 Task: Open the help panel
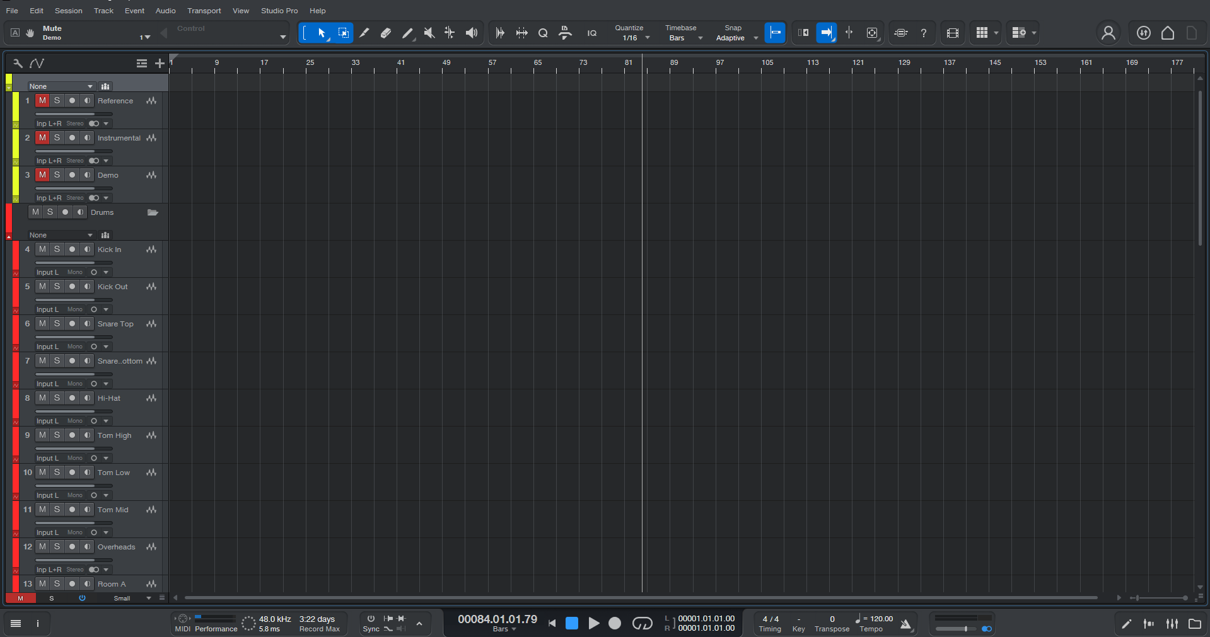[x=924, y=33]
